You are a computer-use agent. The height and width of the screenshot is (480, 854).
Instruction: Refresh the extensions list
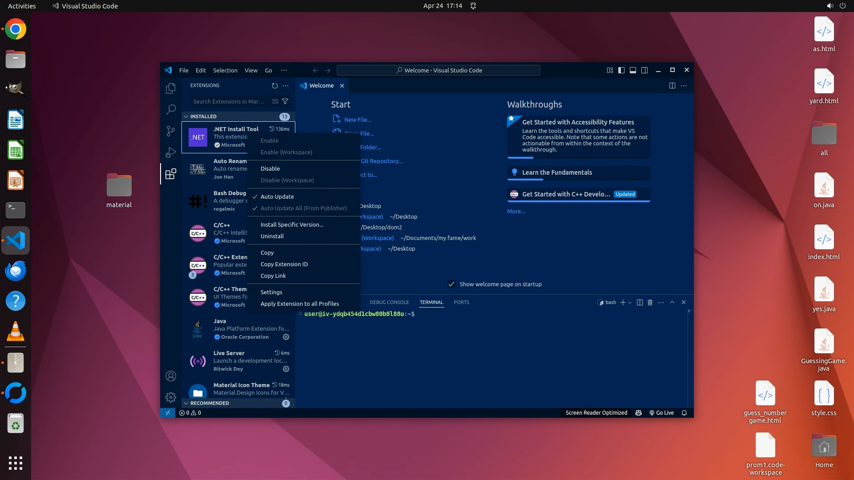274,86
